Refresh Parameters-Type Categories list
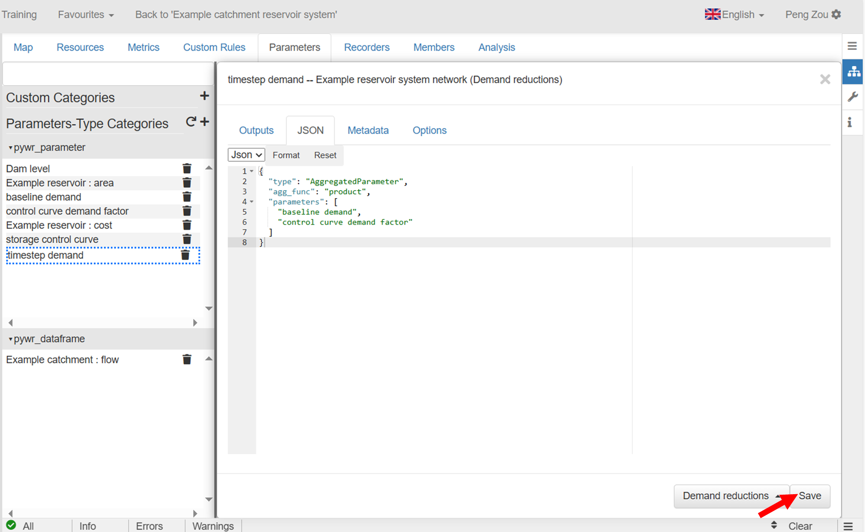The width and height of the screenshot is (865, 532). click(191, 122)
